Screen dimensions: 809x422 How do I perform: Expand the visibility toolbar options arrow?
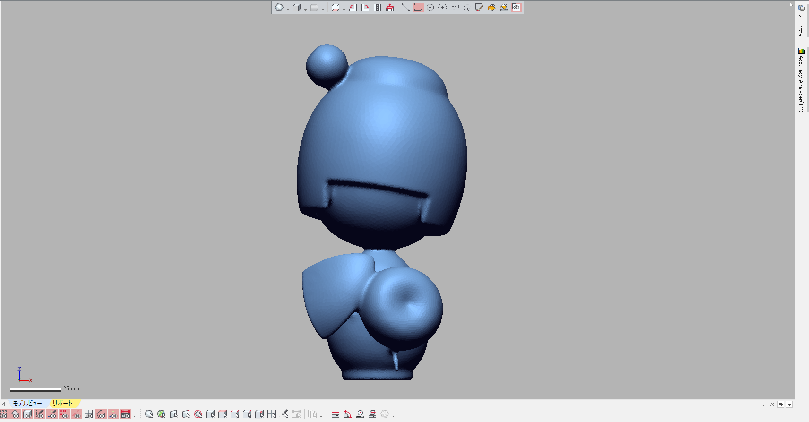[135, 416]
